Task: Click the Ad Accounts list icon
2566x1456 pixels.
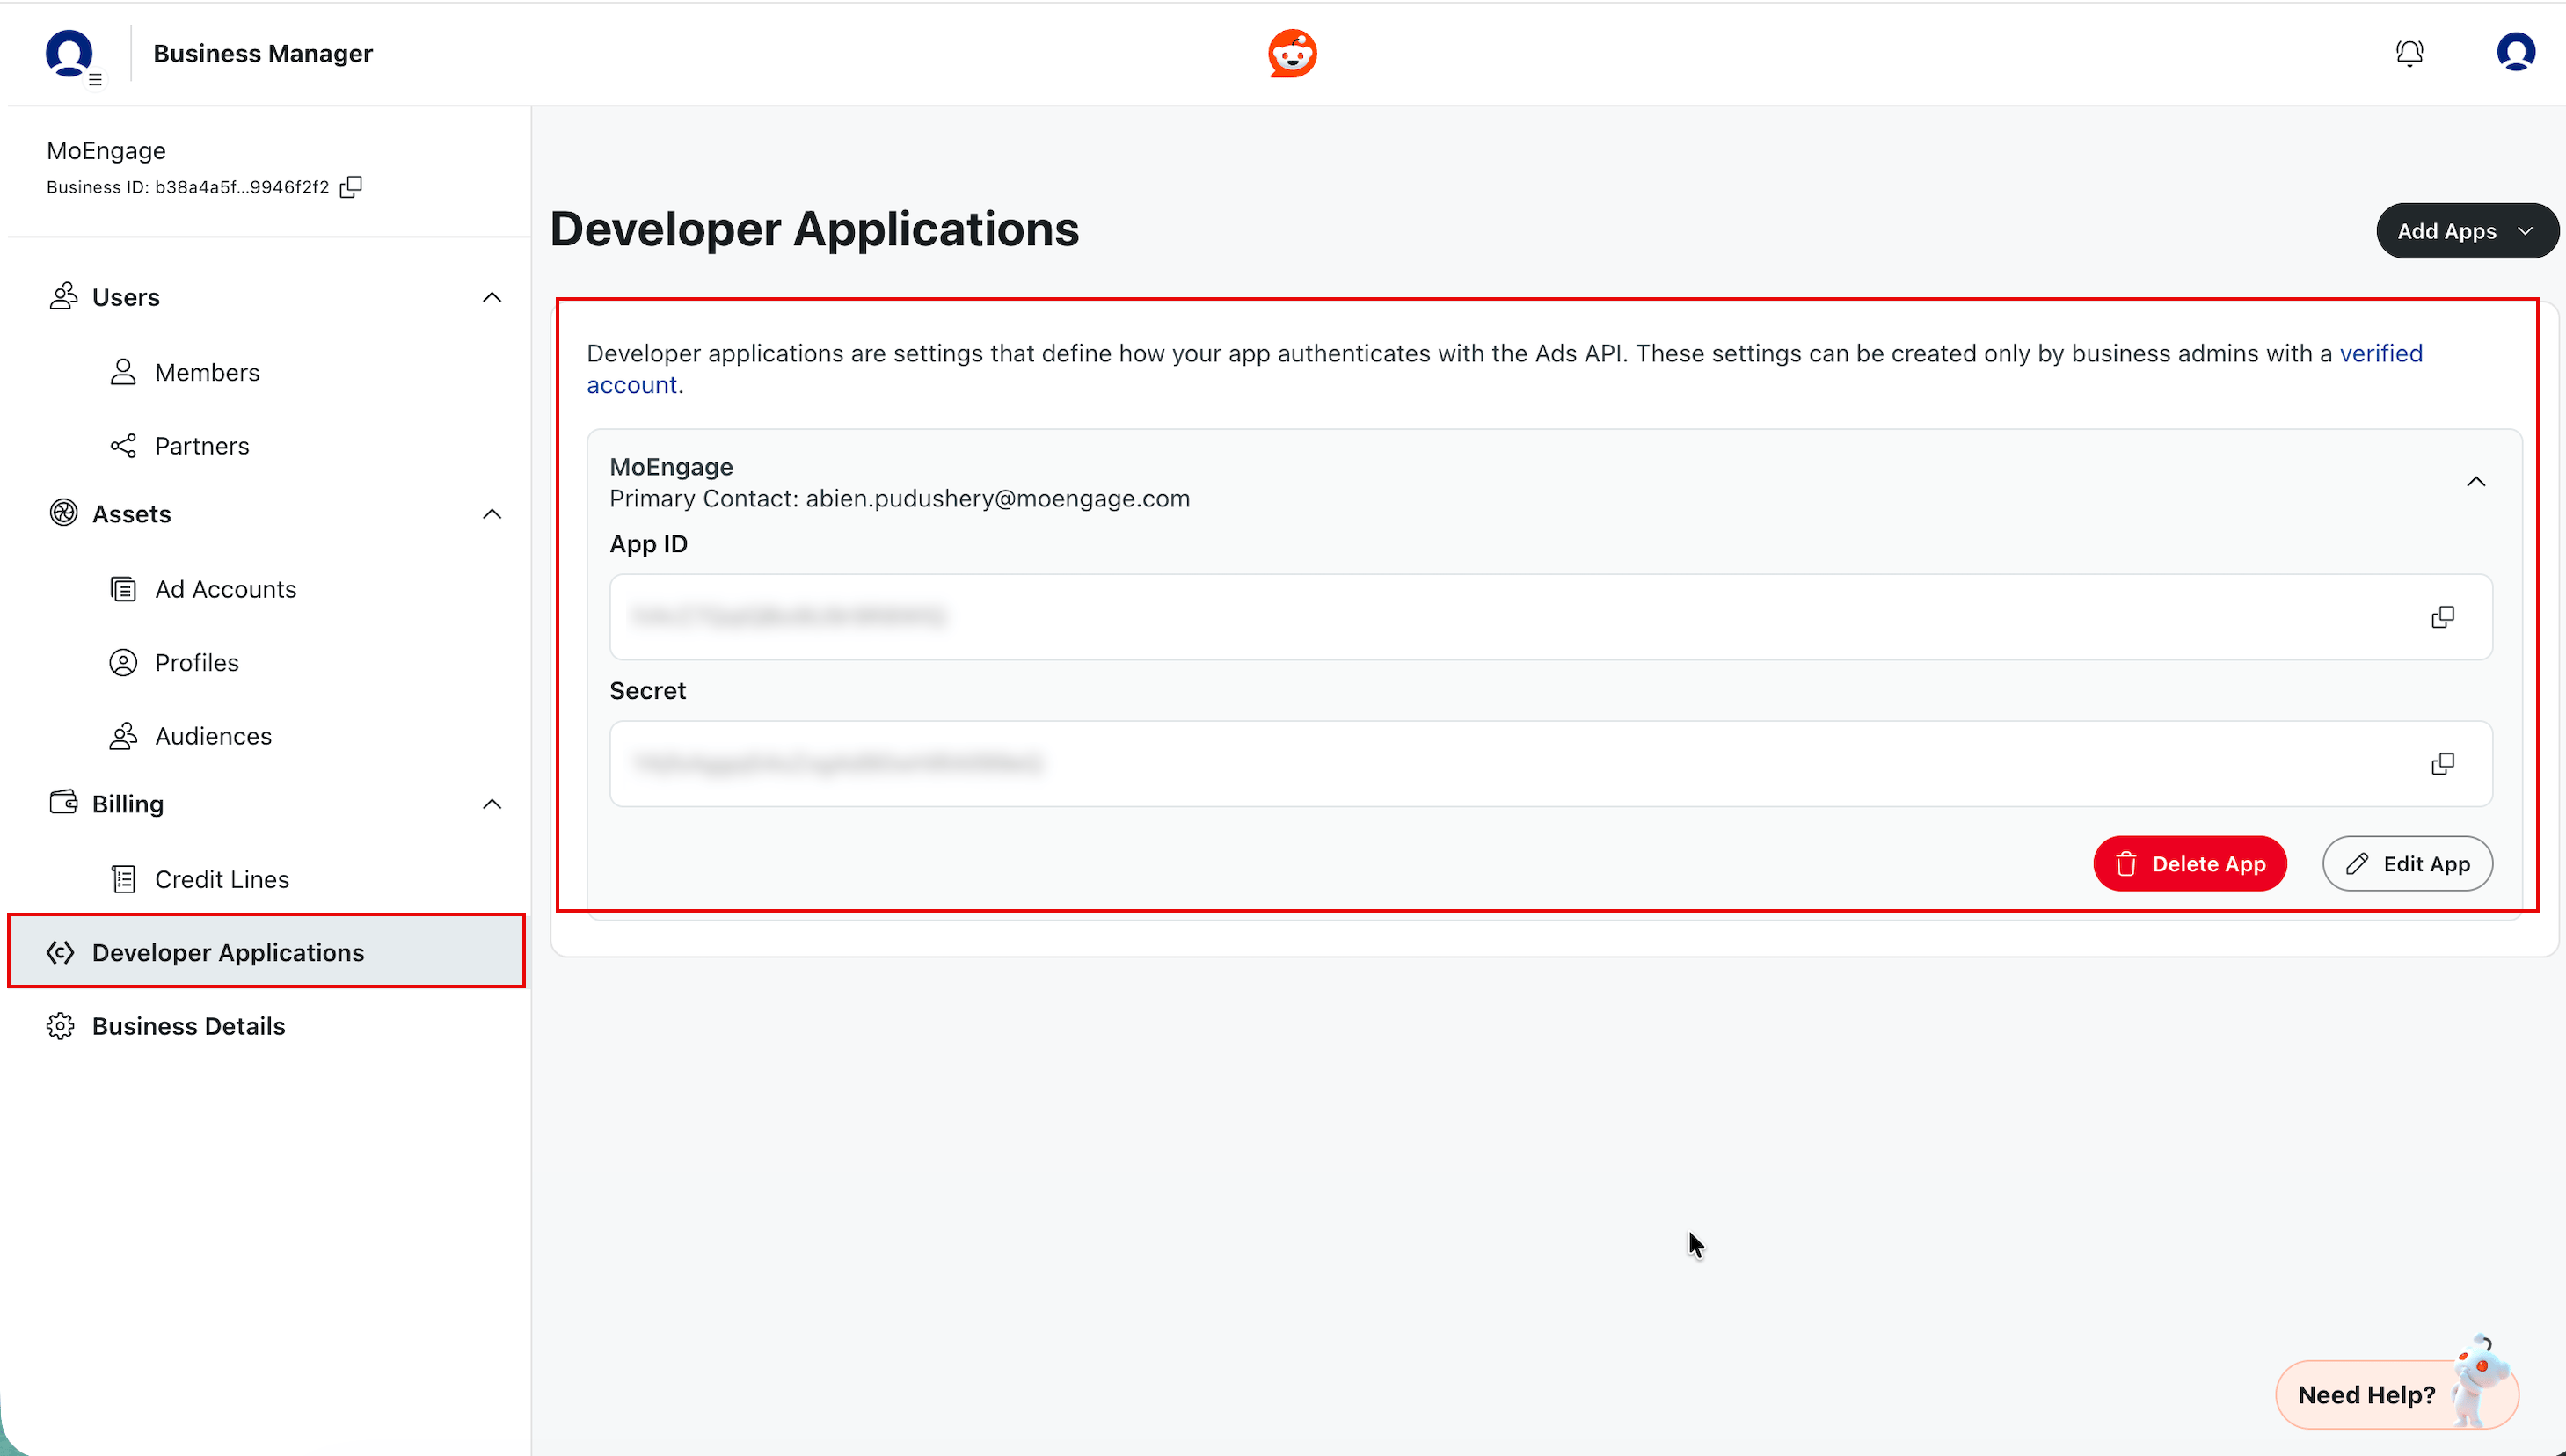Action: click(x=123, y=589)
